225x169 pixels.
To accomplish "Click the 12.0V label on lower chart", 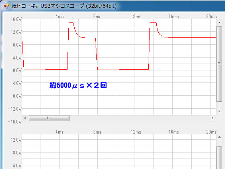I will coord(16,140).
